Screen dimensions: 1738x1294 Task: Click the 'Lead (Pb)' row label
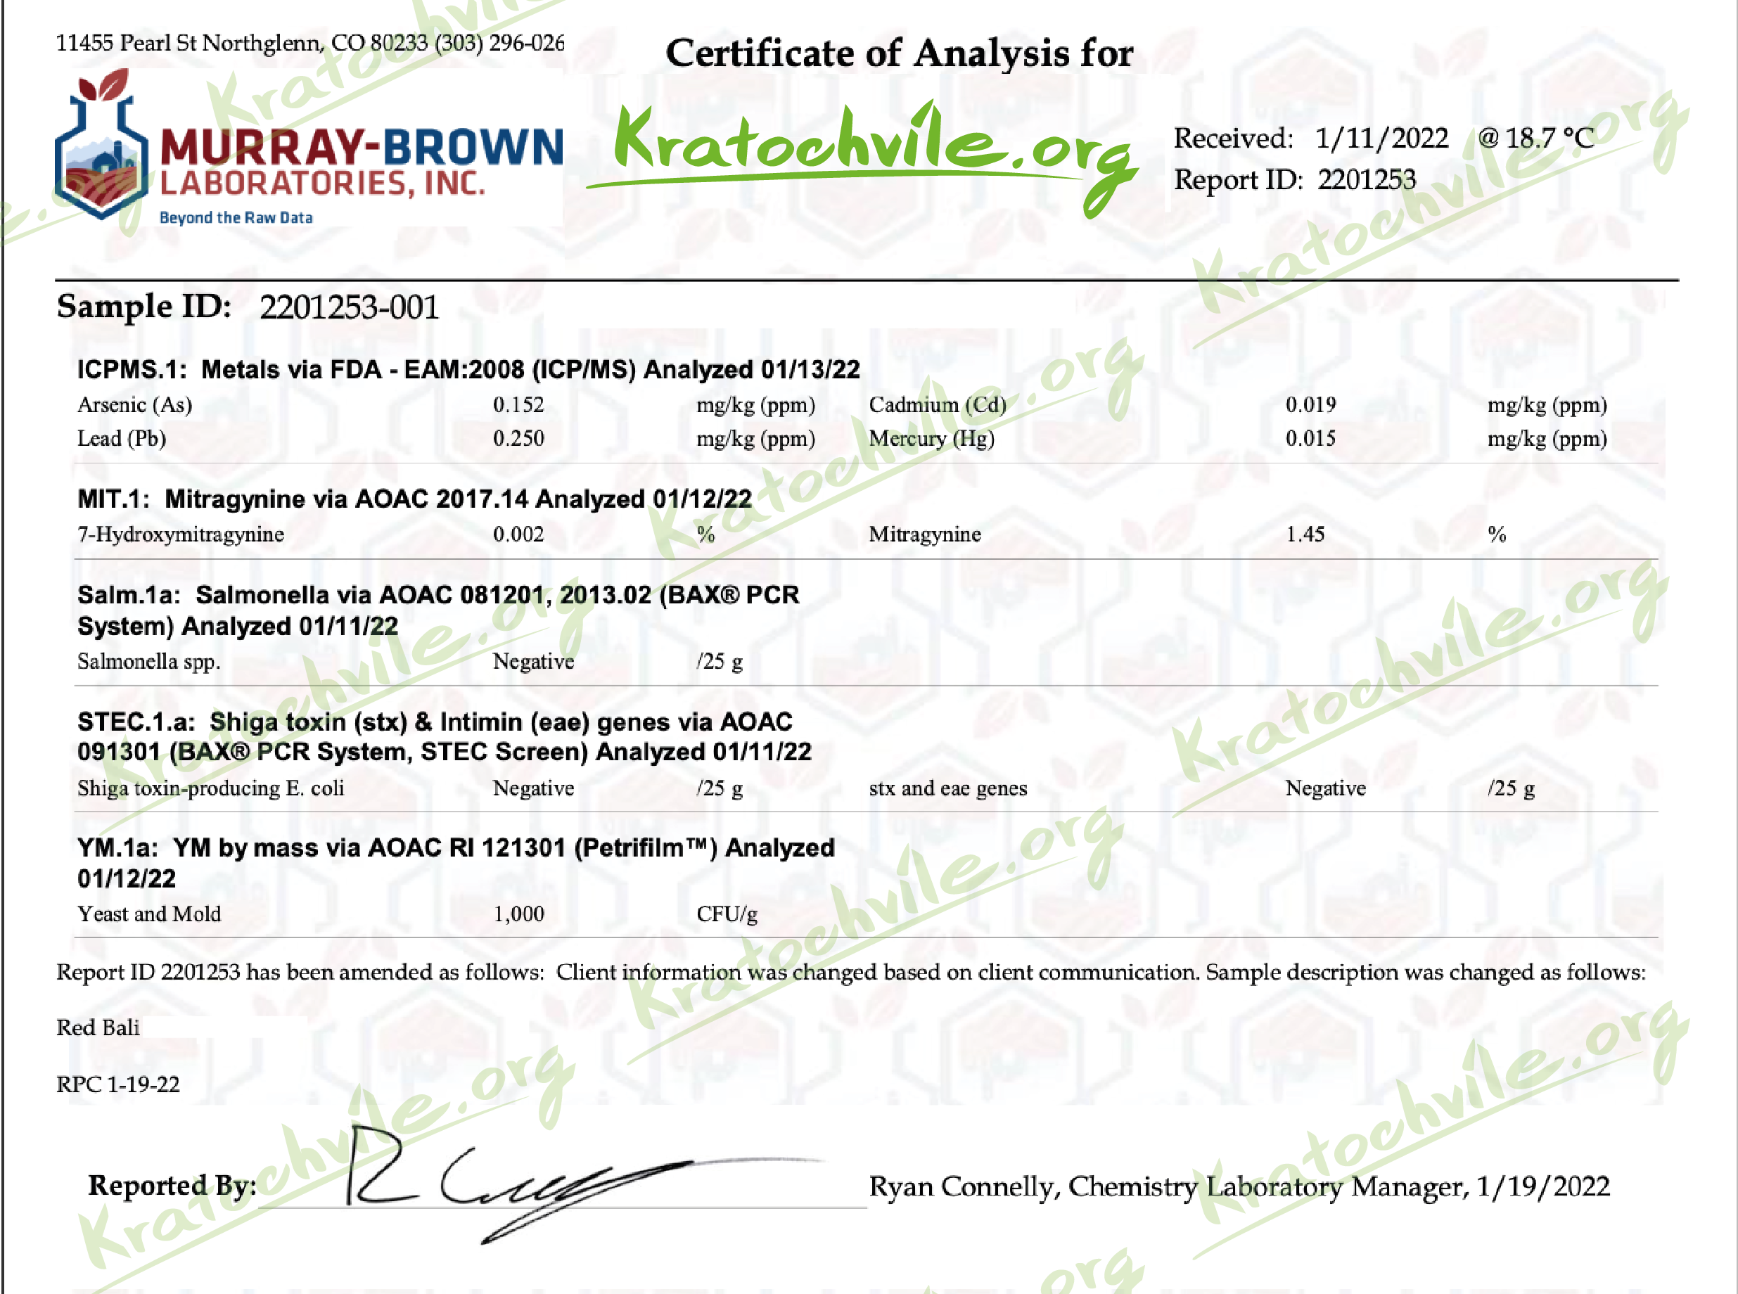point(122,439)
